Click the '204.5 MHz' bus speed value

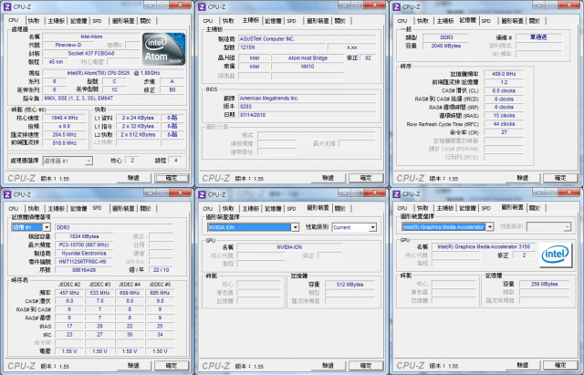pyautogui.click(x=65, y=134)
